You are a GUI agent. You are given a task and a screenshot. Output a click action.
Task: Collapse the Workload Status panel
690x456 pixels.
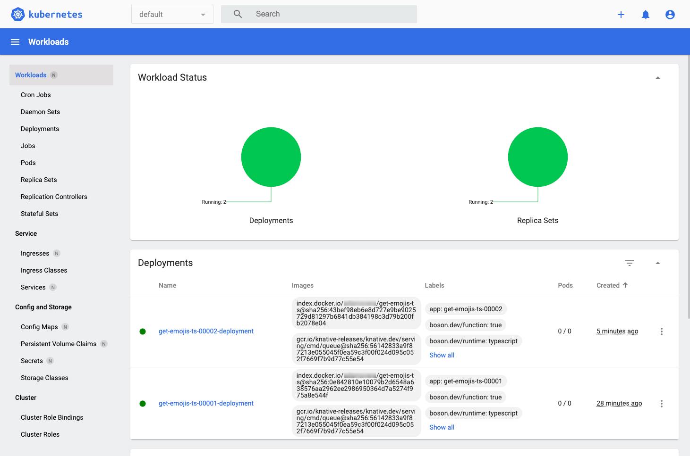[x=657, y=77]
